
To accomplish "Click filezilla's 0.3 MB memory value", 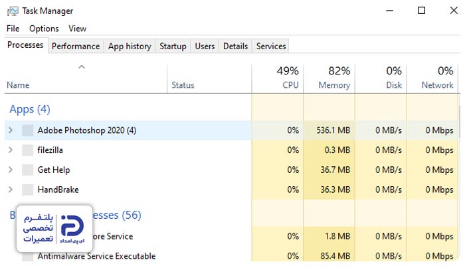I will click(337, 150).
